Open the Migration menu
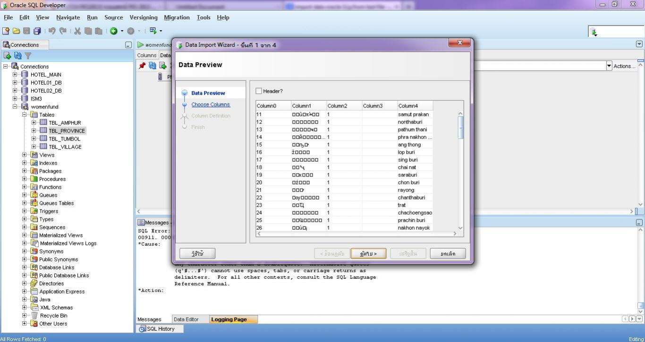645x342 pixels. pos(177,17)
